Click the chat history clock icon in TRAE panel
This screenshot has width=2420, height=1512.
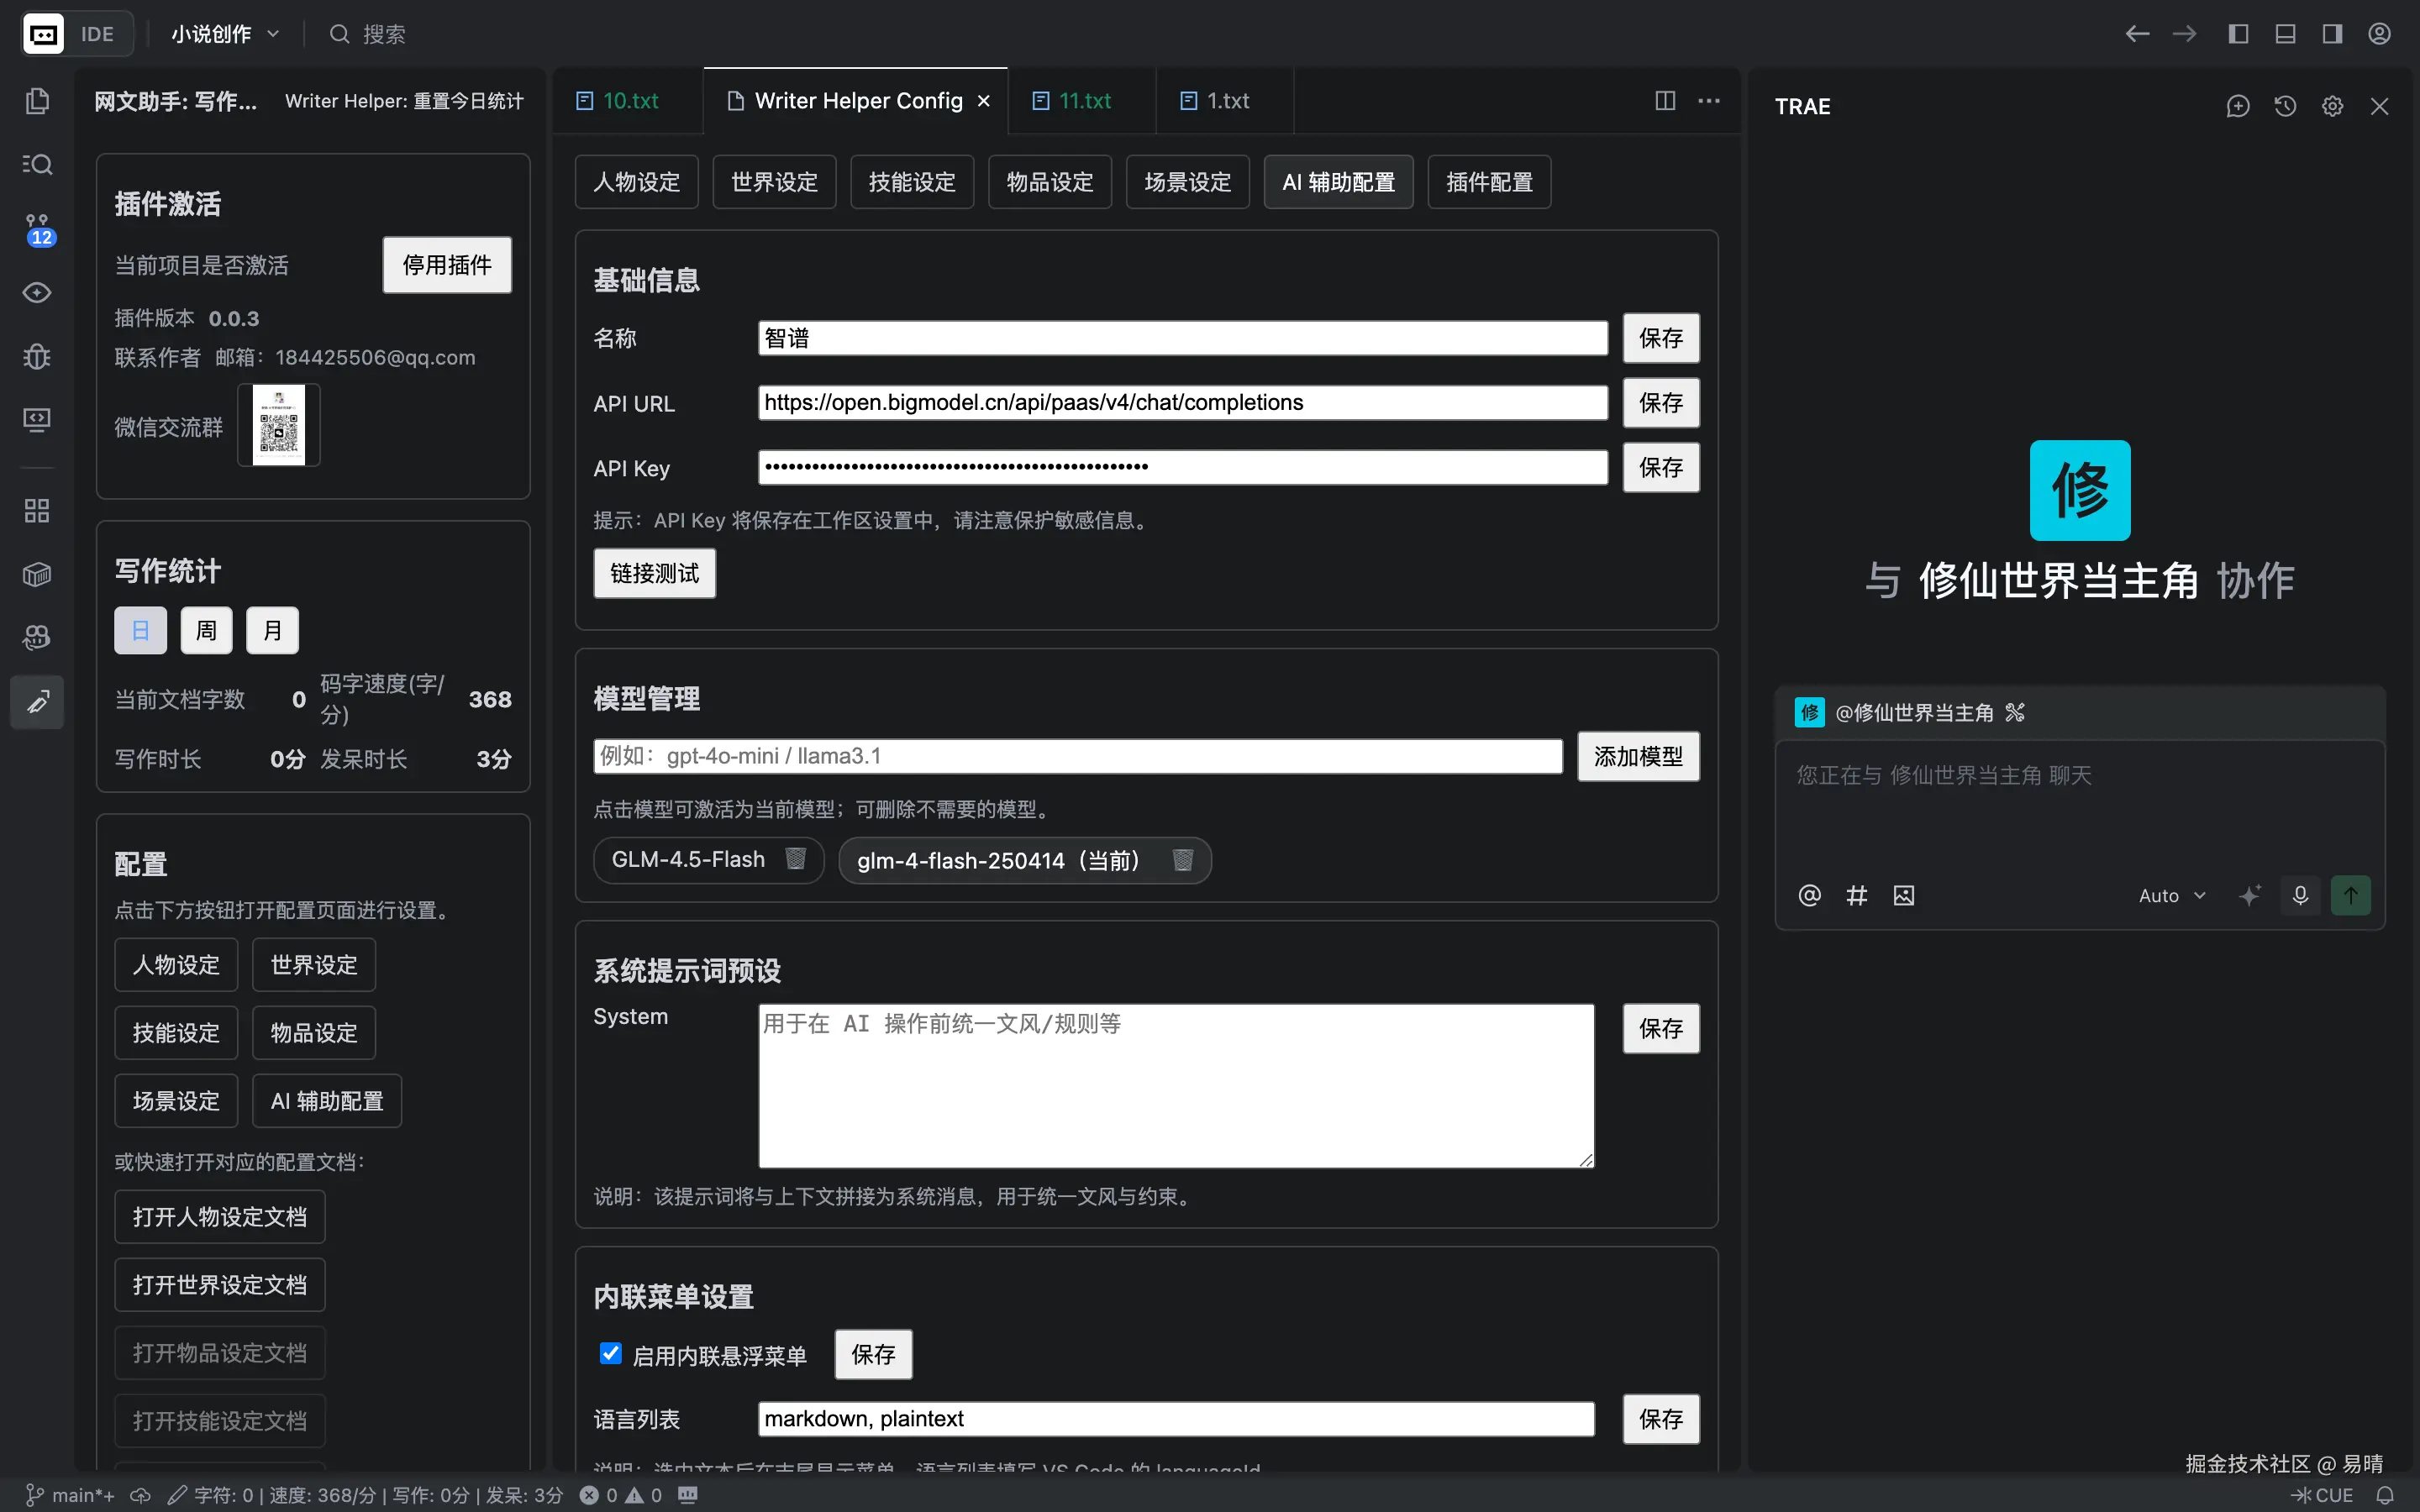tap(2285, 106)
